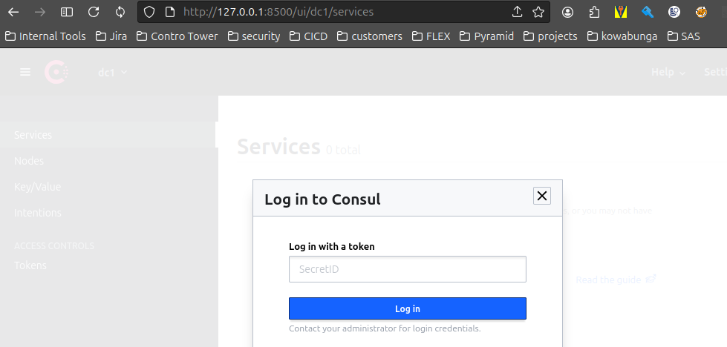Click the sync arrows icon beside reload
727x347 pixels.
point(120,12)
